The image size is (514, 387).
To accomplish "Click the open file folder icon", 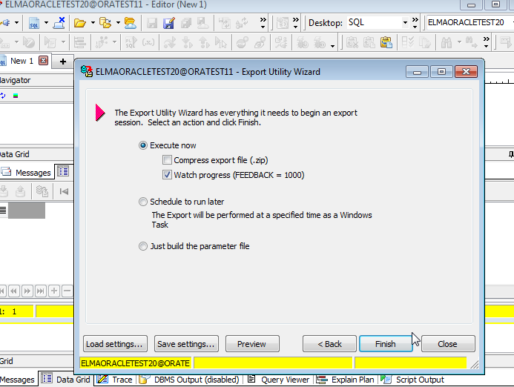I will coord(80,23).
